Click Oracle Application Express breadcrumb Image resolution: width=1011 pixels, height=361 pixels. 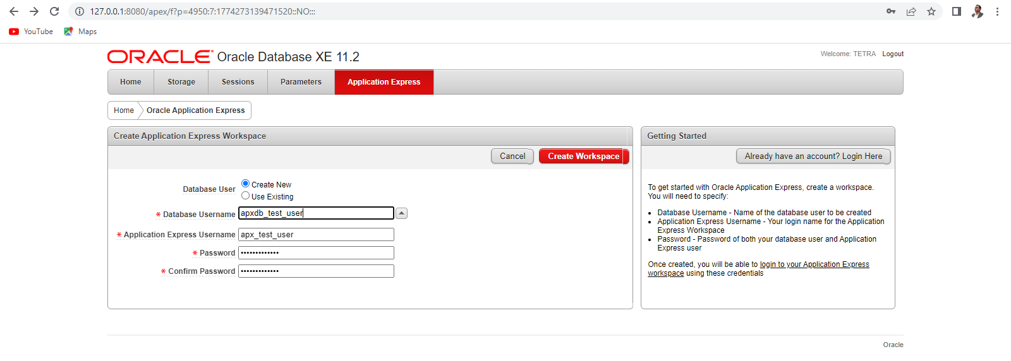(196, 110)
